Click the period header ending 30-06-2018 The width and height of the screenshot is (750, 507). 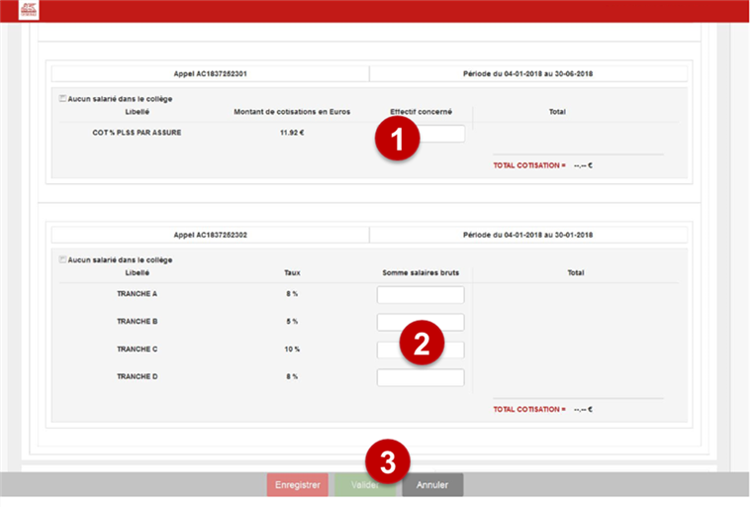click(x=527, y=73)
